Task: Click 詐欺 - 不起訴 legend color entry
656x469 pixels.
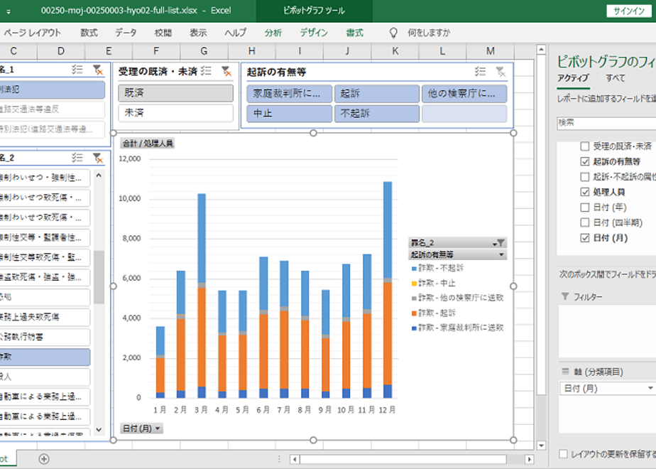Action: (414, 269)
